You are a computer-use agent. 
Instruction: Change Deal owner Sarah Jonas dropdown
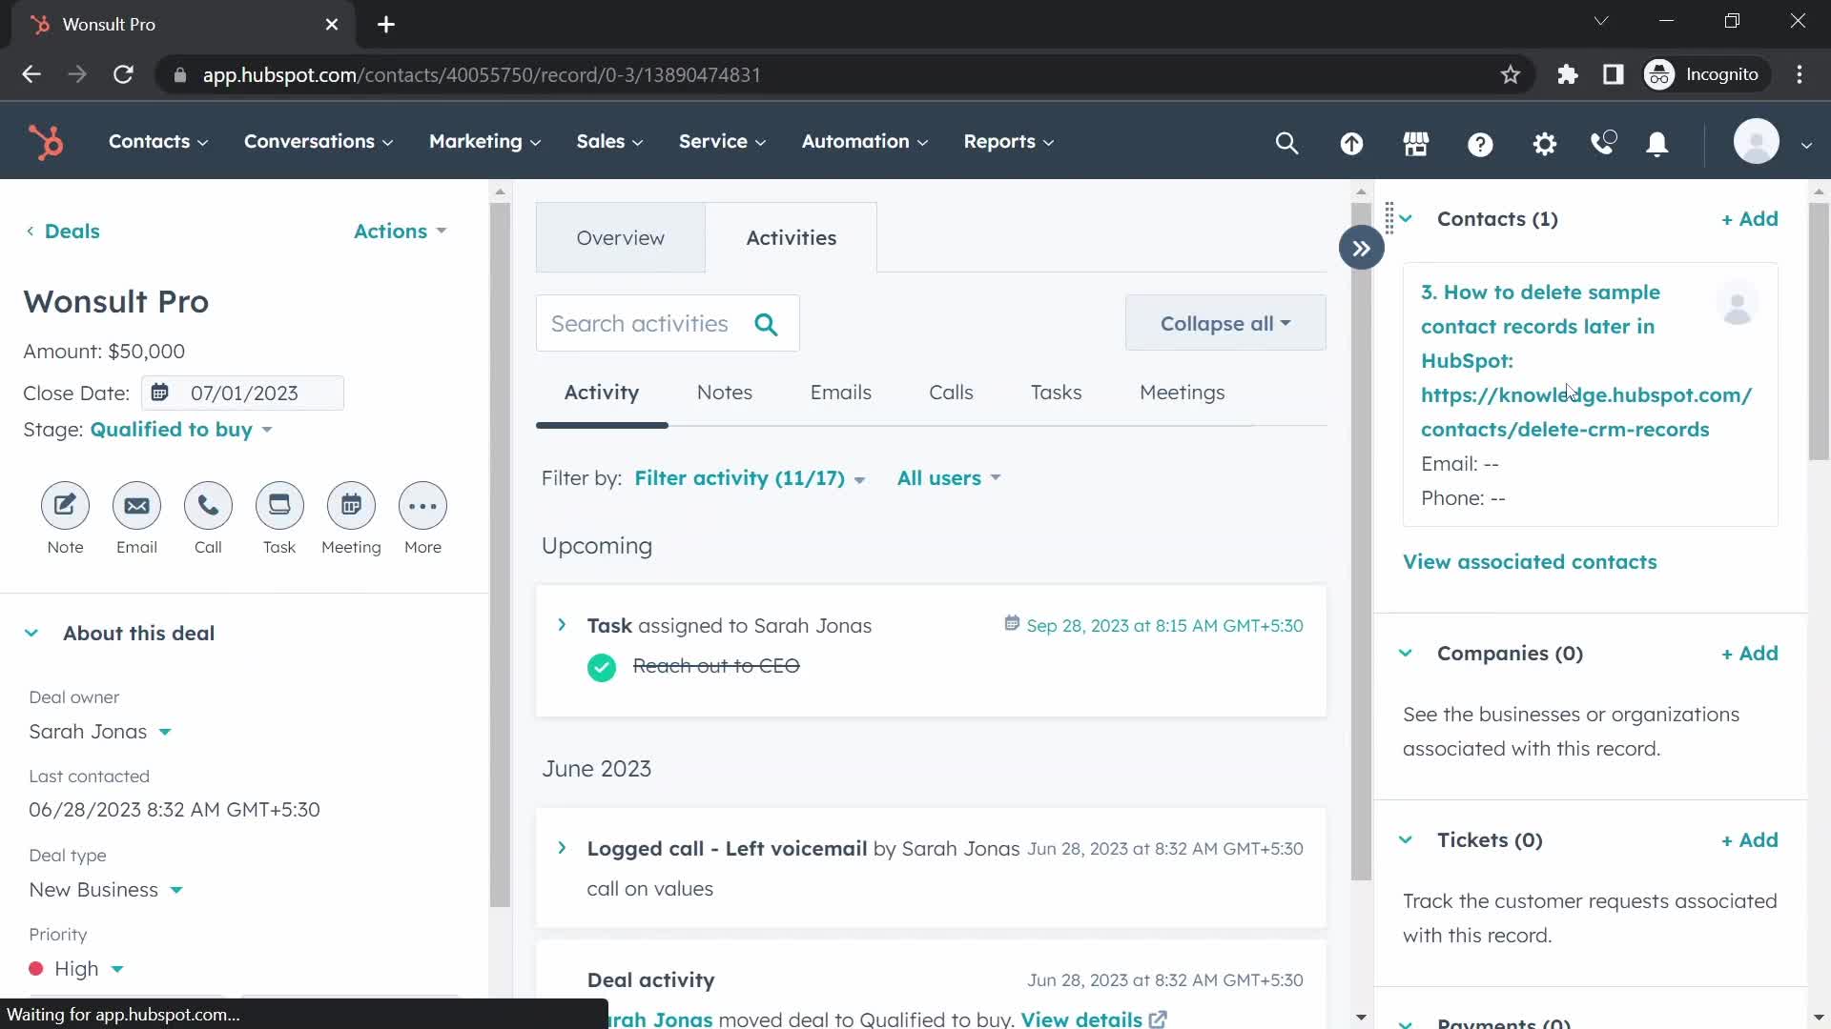pos(100,732)
